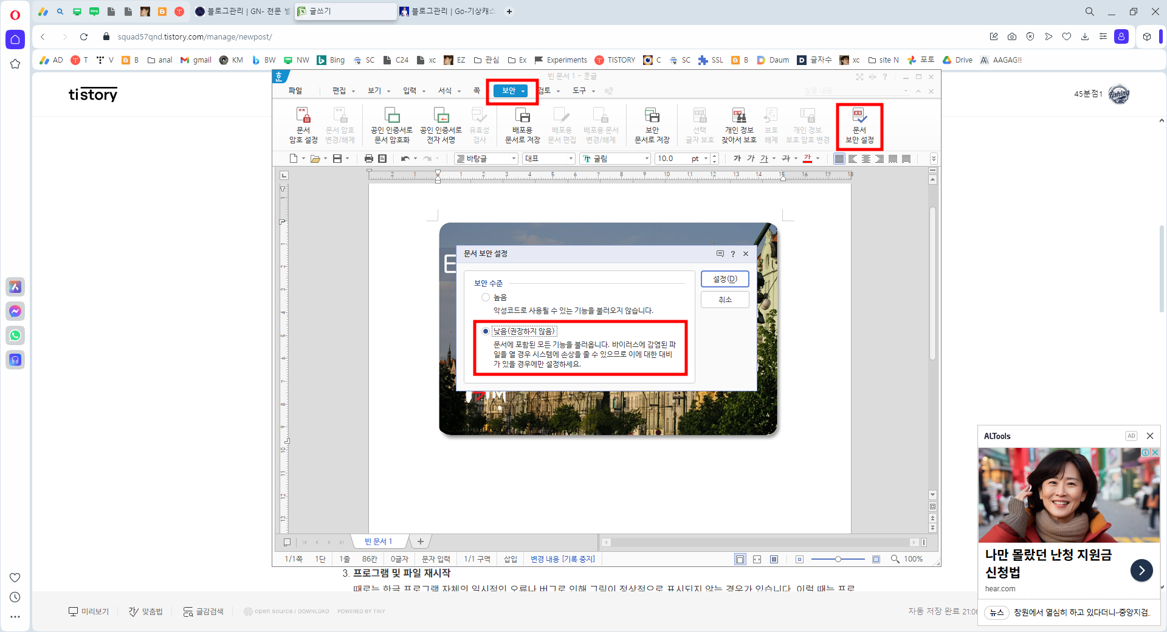Click the snapshot camera icon in address bar
This screenshot has height=632, width=1167.
coord(1012,36)
